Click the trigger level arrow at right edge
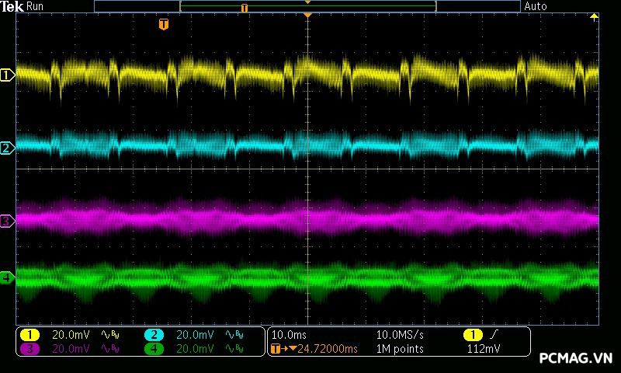The image size is (621, 373). (595, 17)
